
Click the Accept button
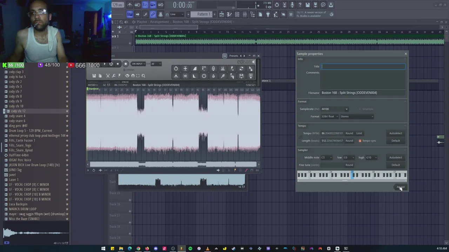click(x=400, y=187)
